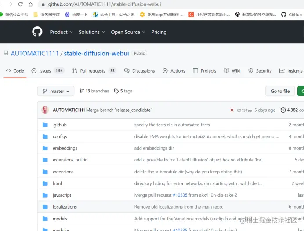304x231 pixels.
Task: View 4,382 commits history
Action: pos(292,110)
